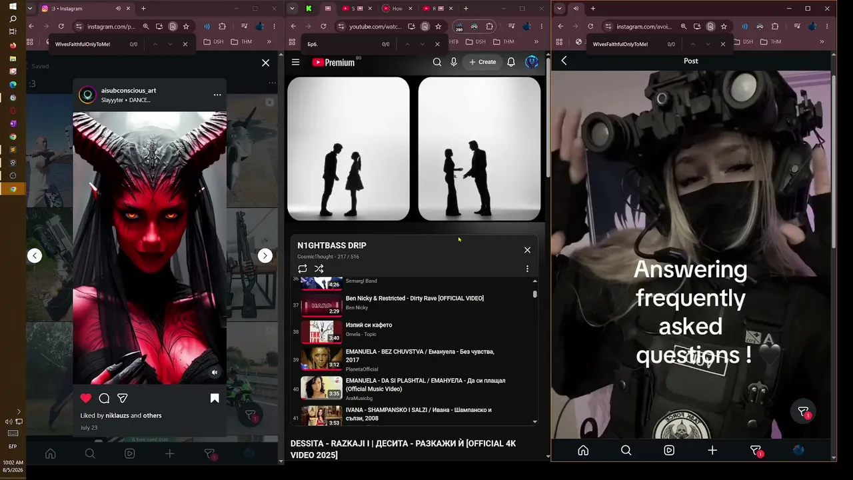Viewport: 853px width, 480px height.
Task: Go back from the Instagram Post view
Action: (x=564, y=61)
